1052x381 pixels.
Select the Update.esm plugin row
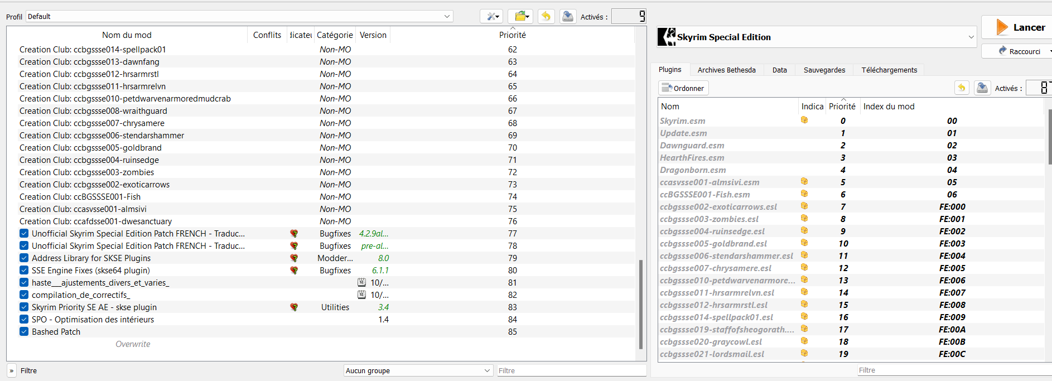tap(851, 133)
